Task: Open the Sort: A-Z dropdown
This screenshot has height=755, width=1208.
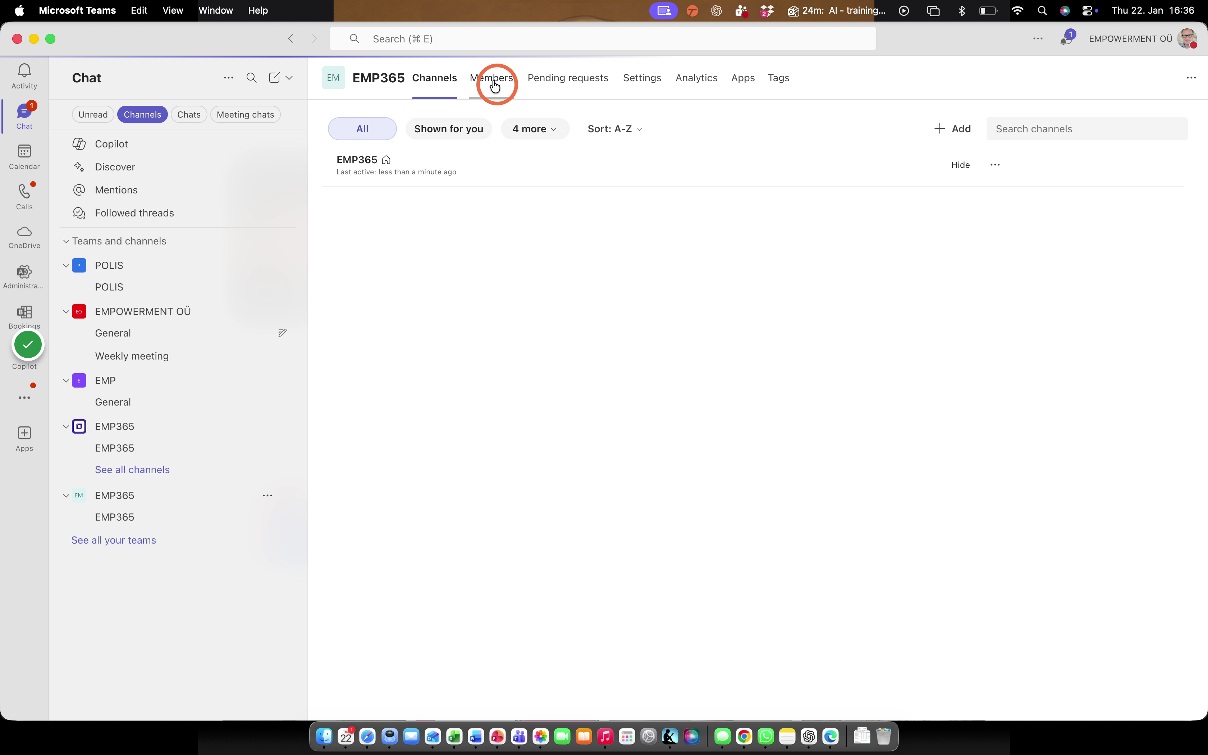Action: [x=615, y=129]
